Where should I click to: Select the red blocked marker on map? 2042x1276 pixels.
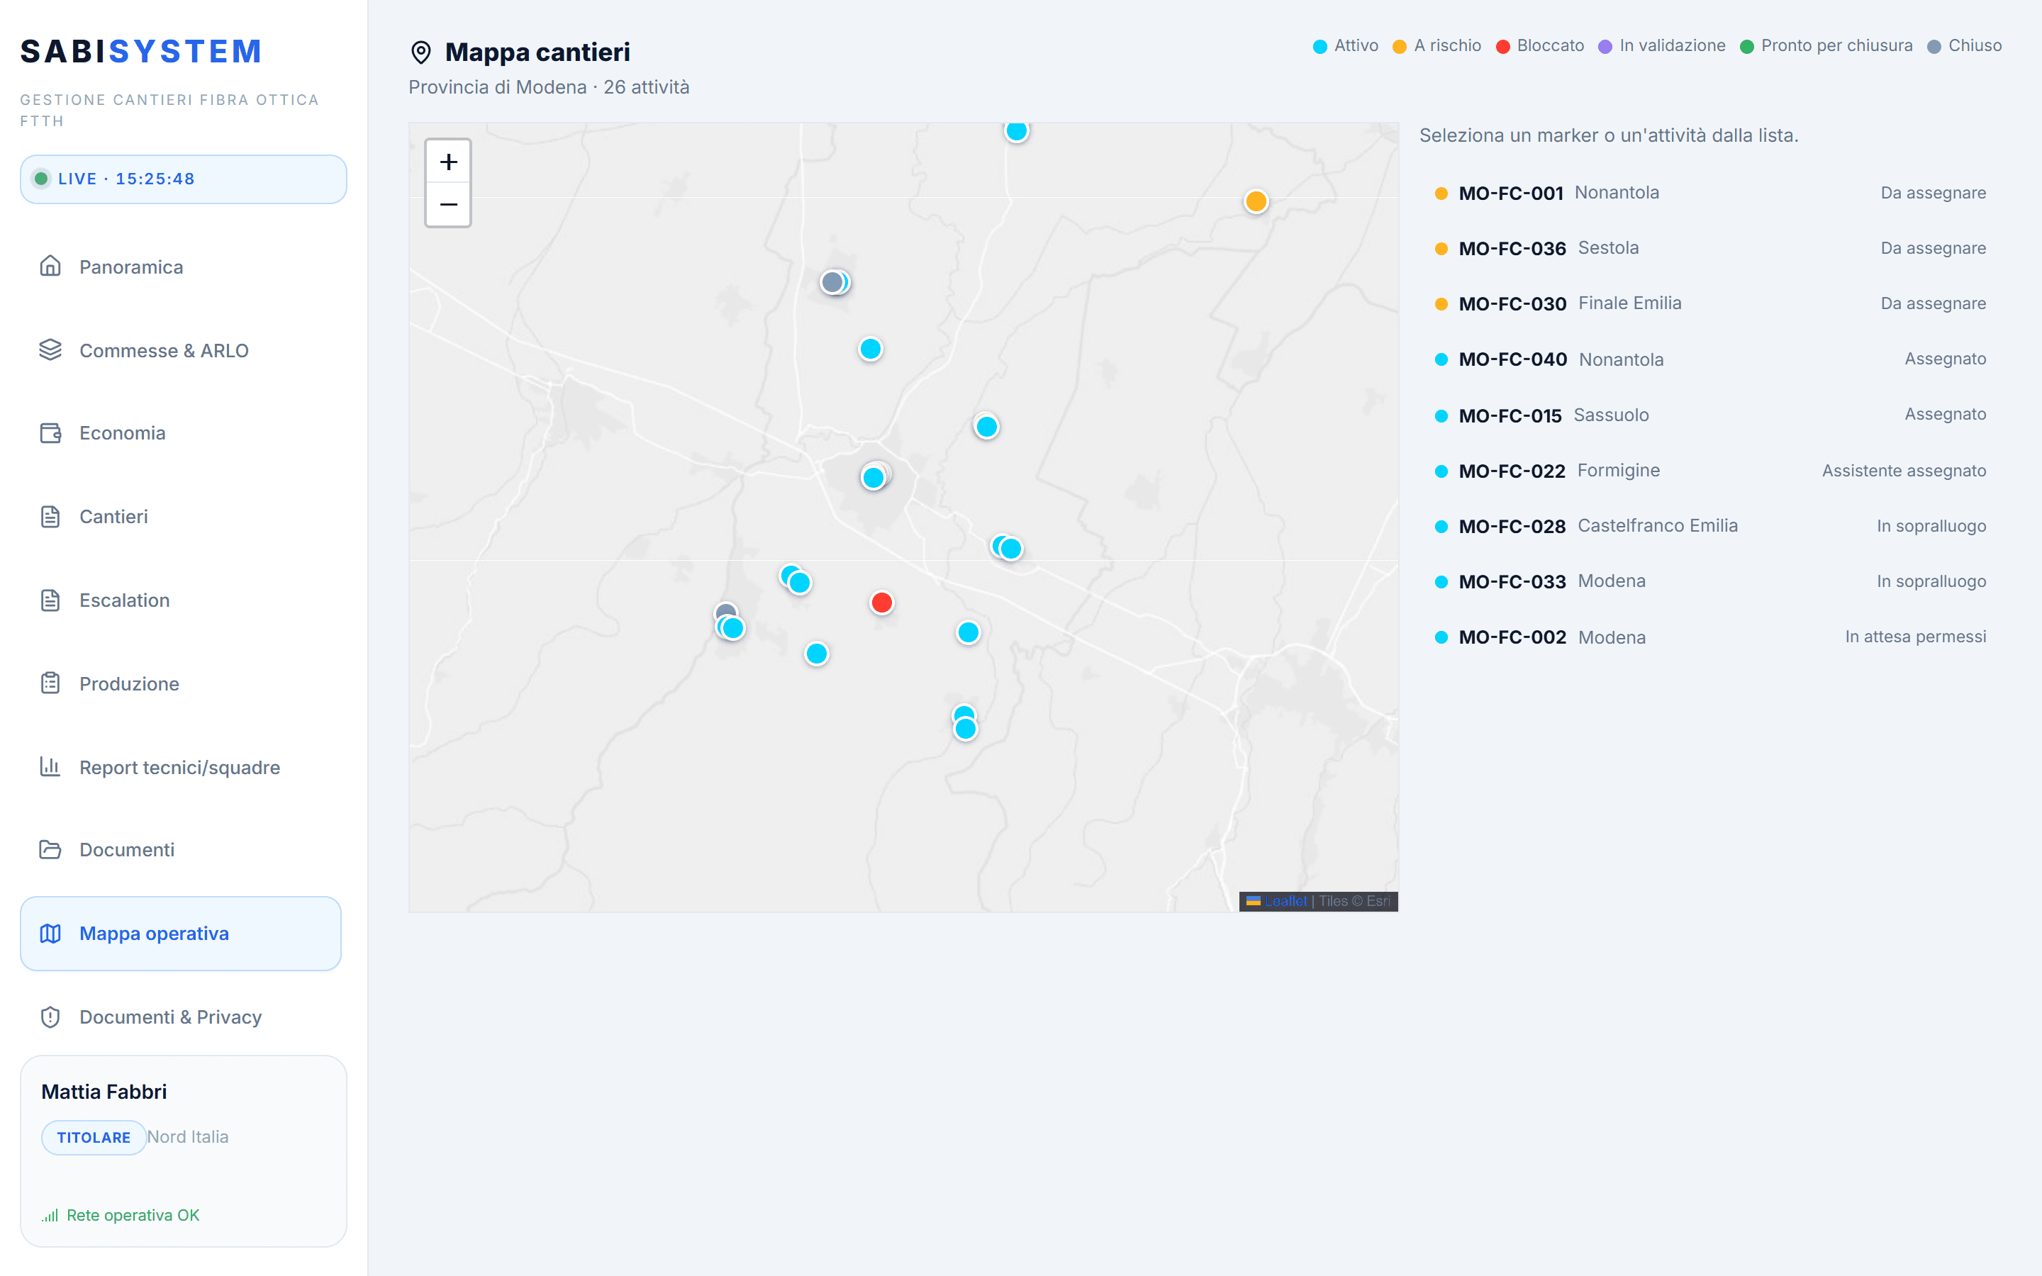click(x=882, y=603)
